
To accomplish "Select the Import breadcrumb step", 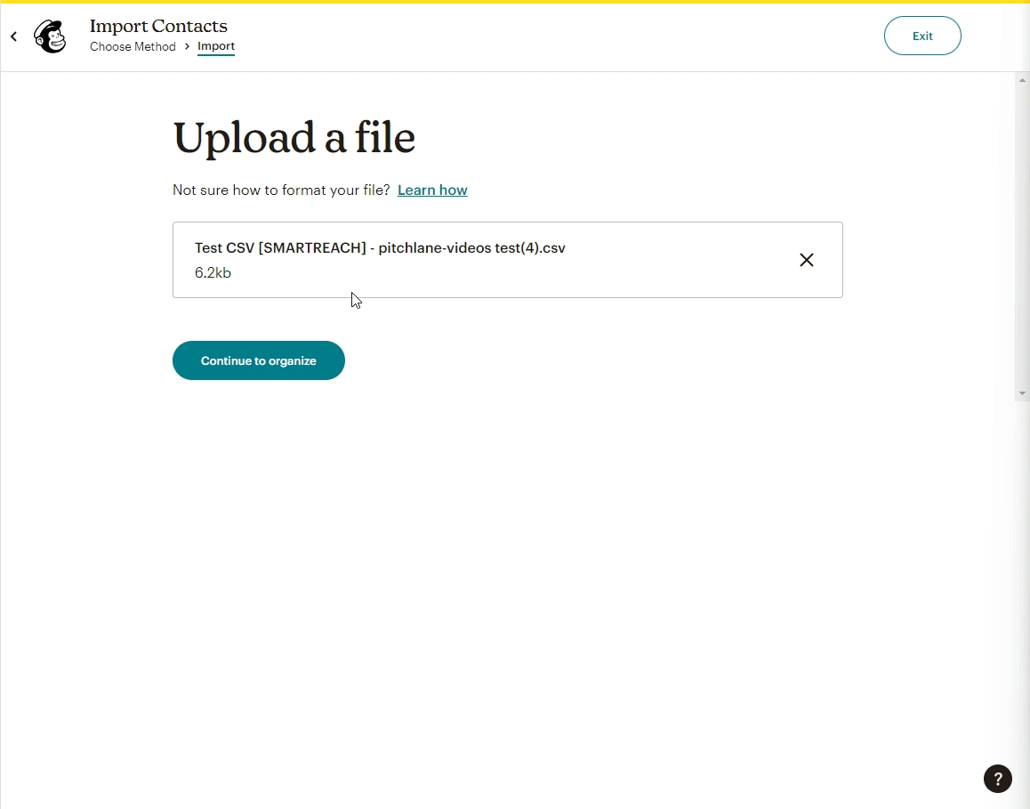I will pyautogui.click(x=216, y=46).
